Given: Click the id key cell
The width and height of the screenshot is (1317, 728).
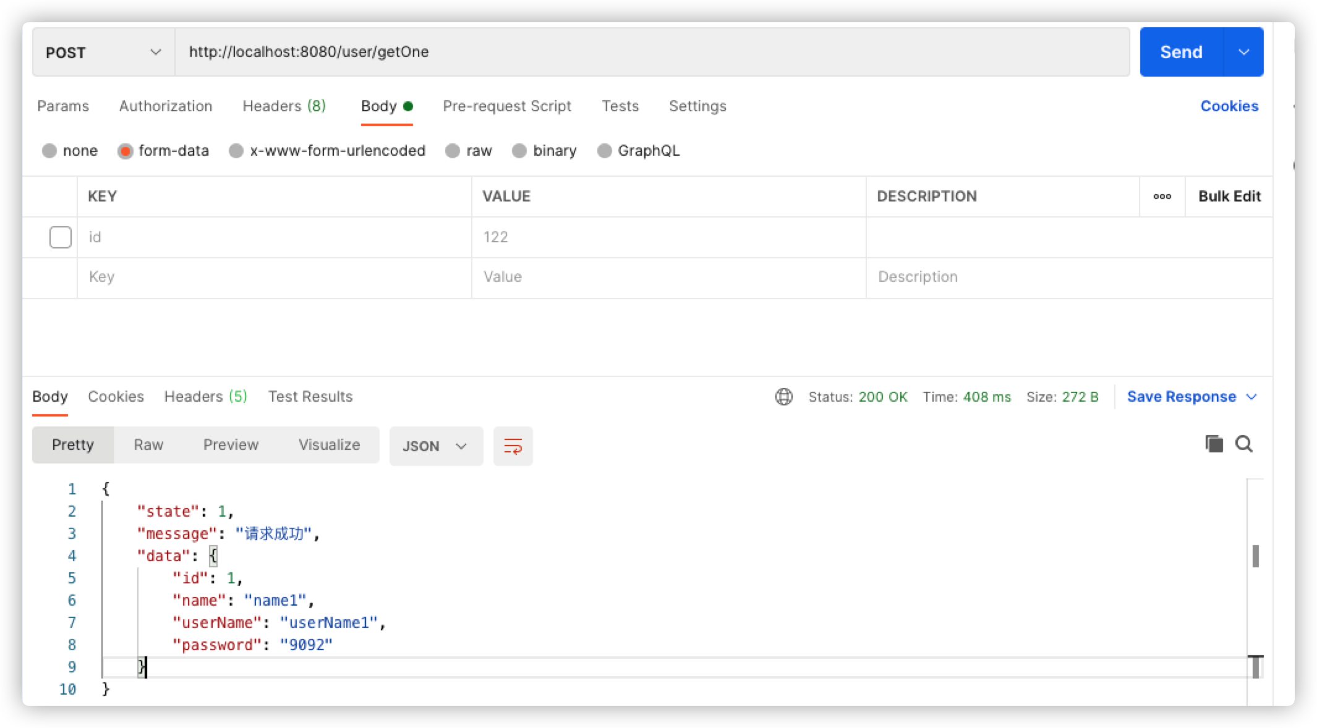Looking at the screenshot, I should (x=275, y=237).
